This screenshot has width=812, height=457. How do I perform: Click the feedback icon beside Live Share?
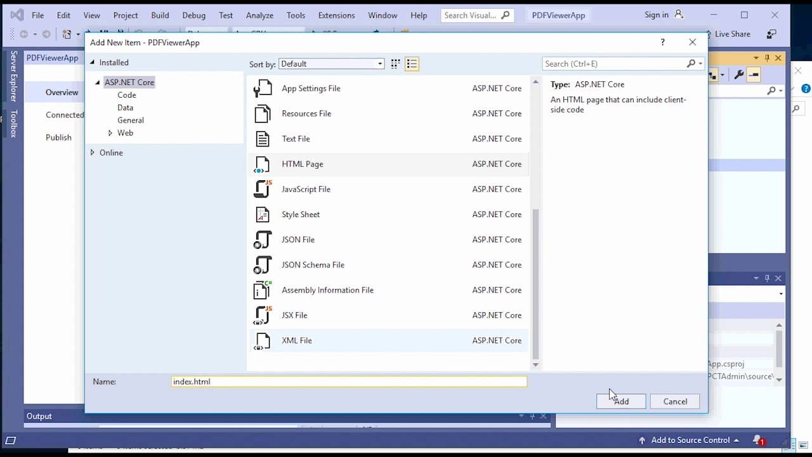(x=771, y=34)
